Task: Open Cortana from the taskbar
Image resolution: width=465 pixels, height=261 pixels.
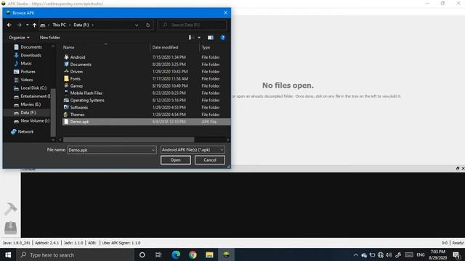Action: tap(142, 254)
